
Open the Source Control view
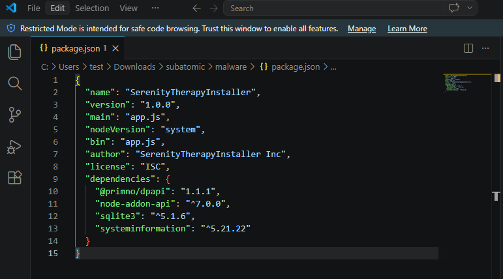(x=14, y=115)
